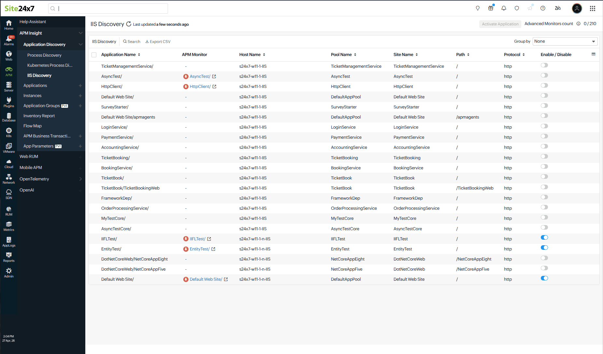Open Kubernetes Process Discovery menu item
Viewport: 603px width, 354px height.
50,65
